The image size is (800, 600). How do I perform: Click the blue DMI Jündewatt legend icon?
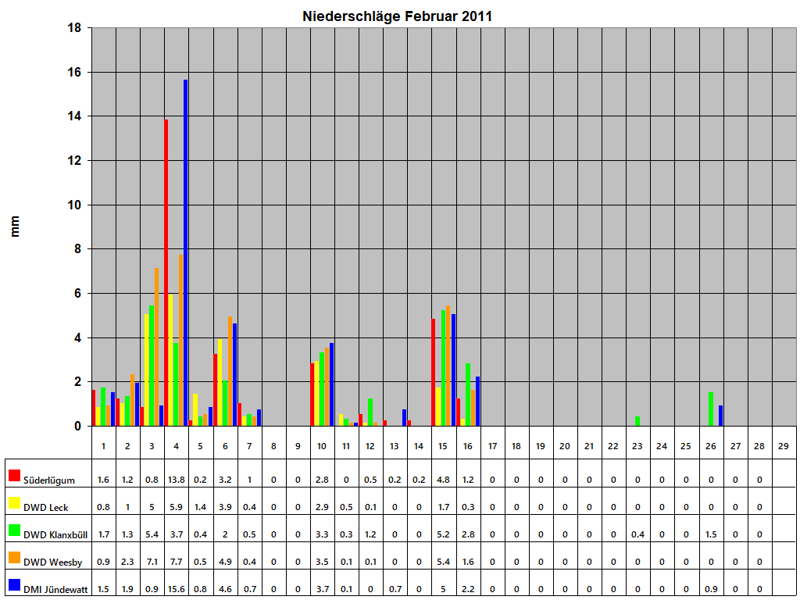pyautogui.click(x=12, y=586)
